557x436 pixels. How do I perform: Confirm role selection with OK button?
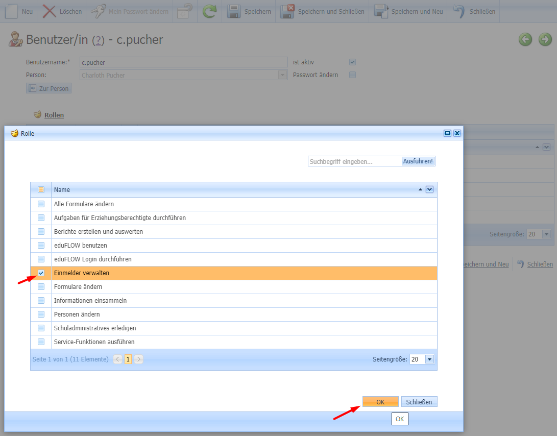pyautogui.click(x=380, y=402)
